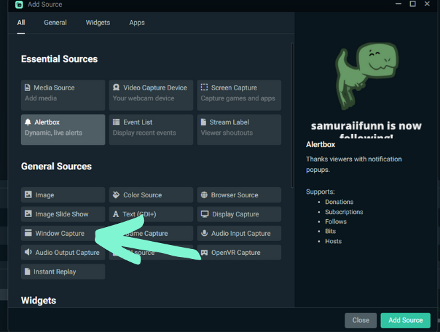This screenshot has height=332, width=440.
Task: Pick the Image Slide Show label
Action: (62, 214)
